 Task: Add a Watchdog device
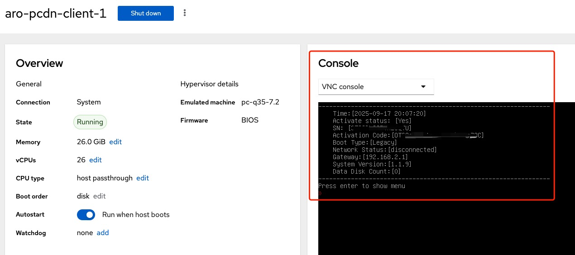pos(103,233)
